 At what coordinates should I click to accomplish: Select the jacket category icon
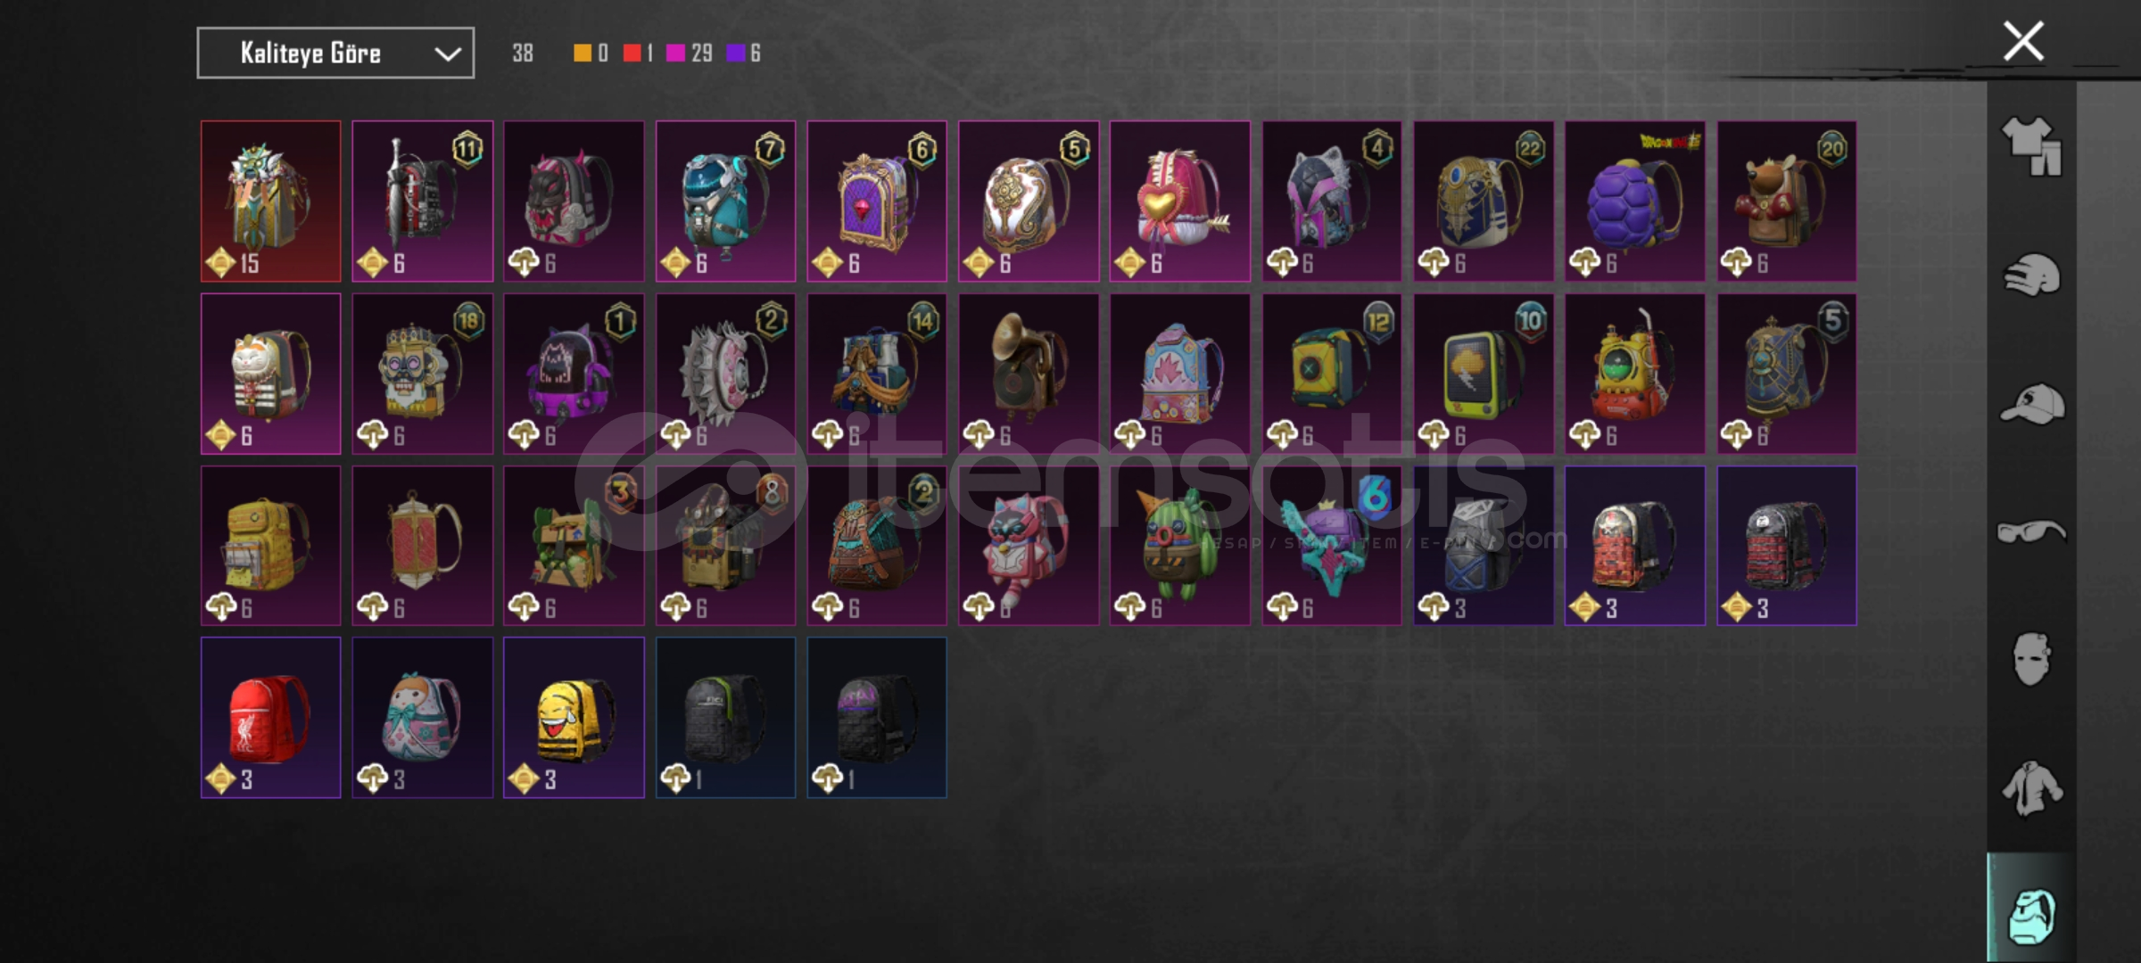(2031, 788)
